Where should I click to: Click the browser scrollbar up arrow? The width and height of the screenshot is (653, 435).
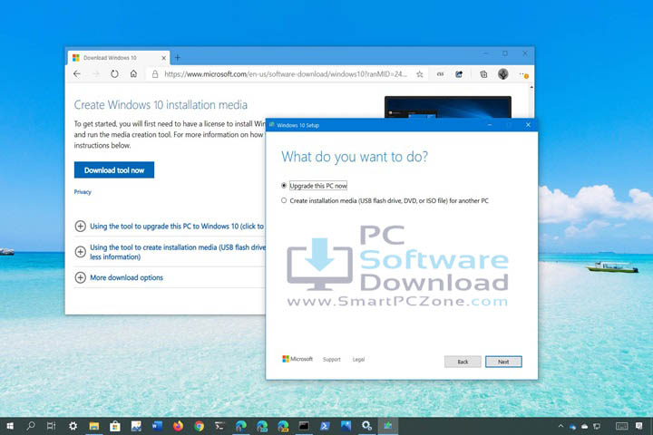pyautogui.click(x=531, y=87)
